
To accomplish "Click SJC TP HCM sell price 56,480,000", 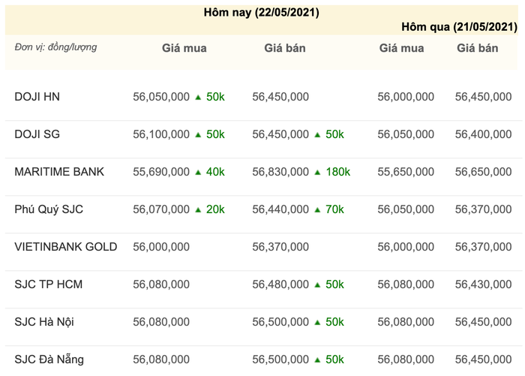I will [x=280, y=284].
